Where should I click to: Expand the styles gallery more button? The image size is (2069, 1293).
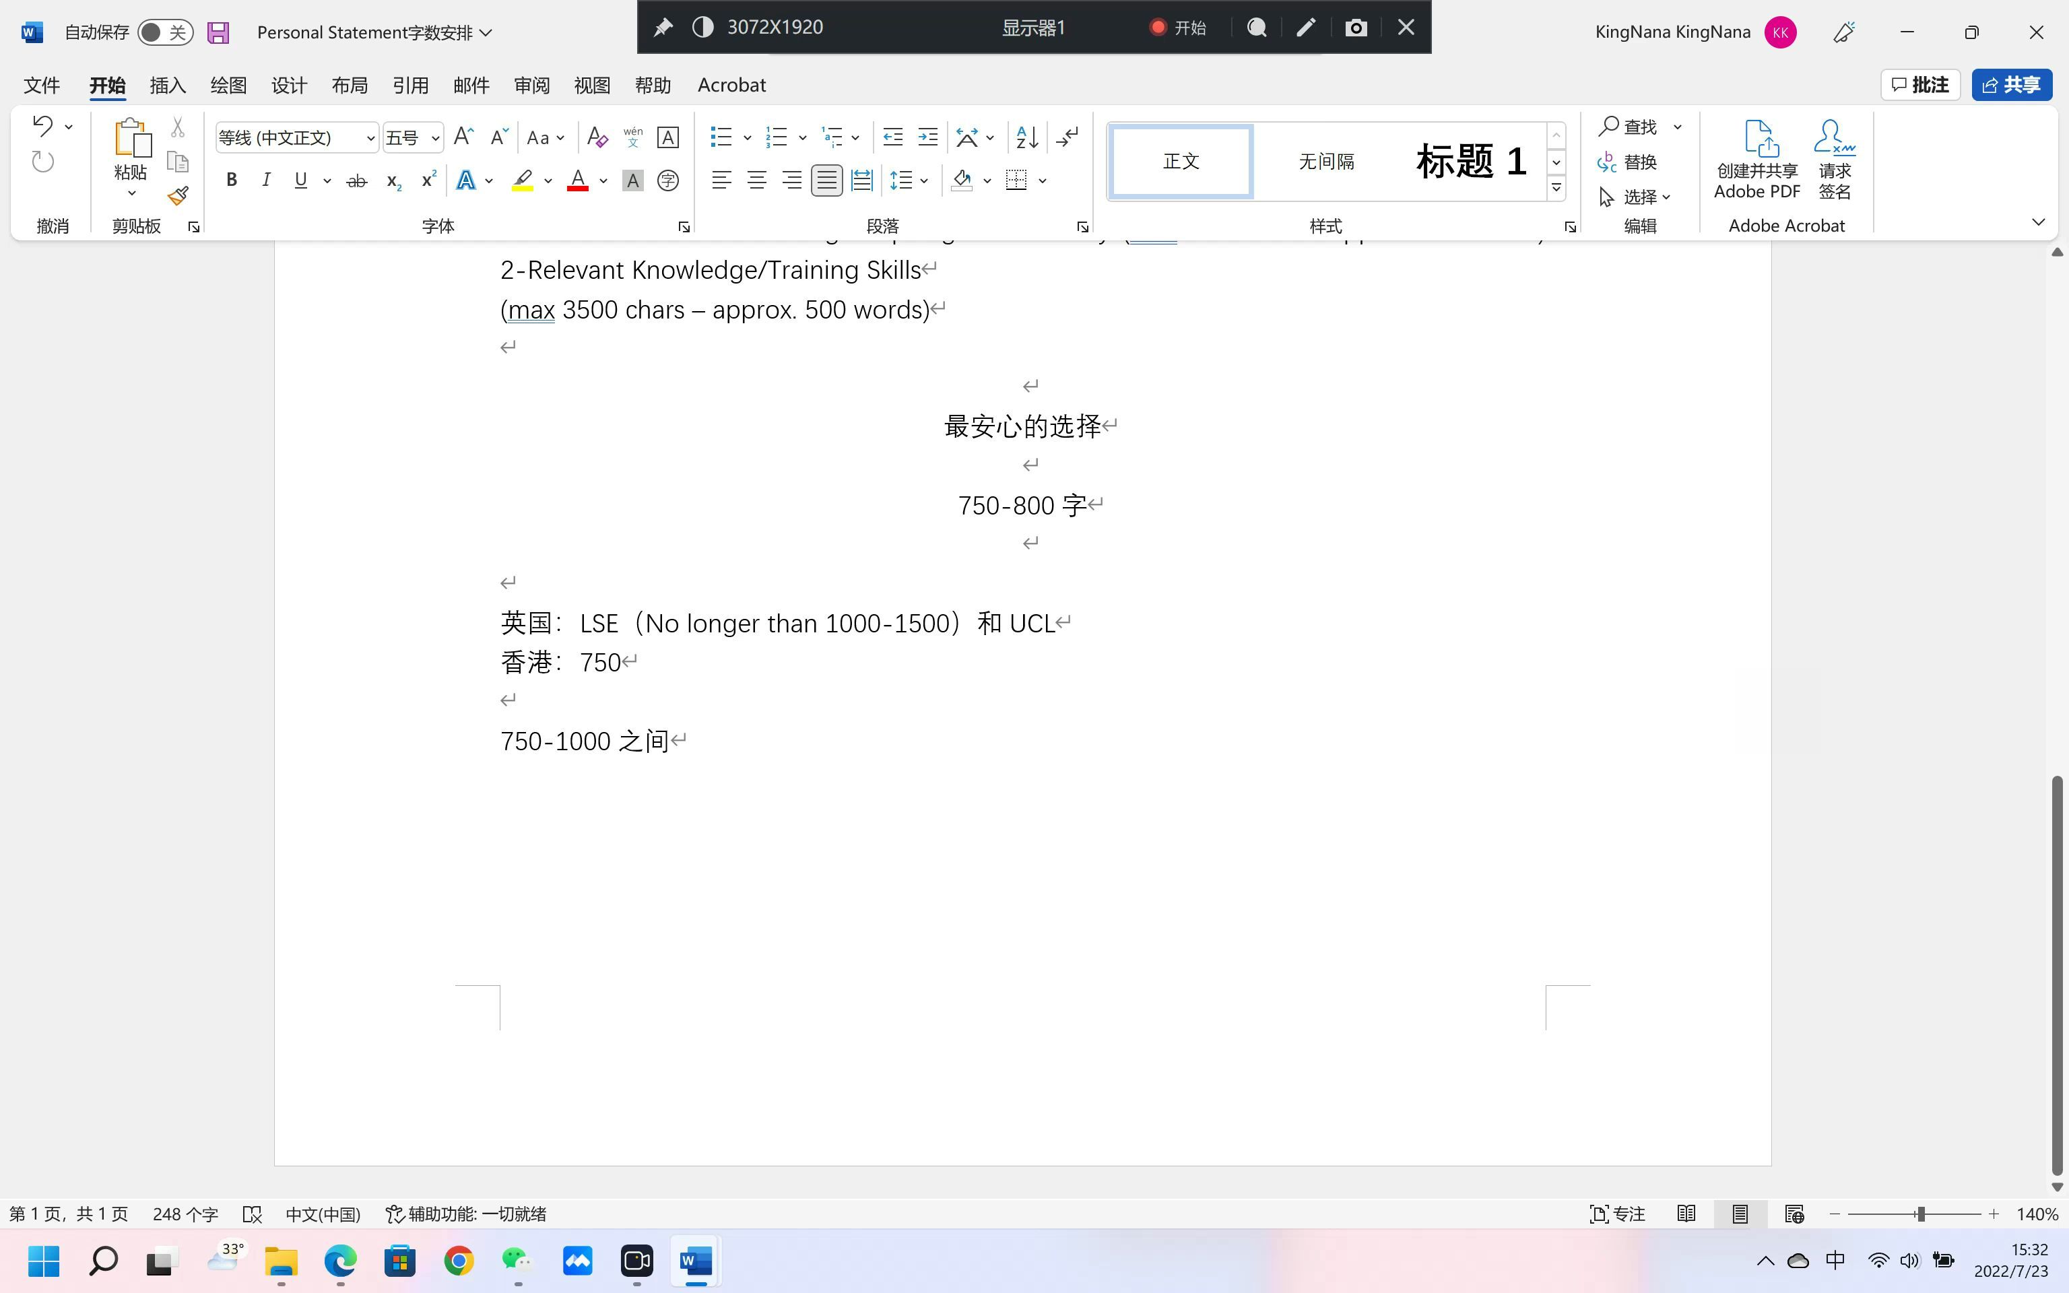pos(1556,188)
